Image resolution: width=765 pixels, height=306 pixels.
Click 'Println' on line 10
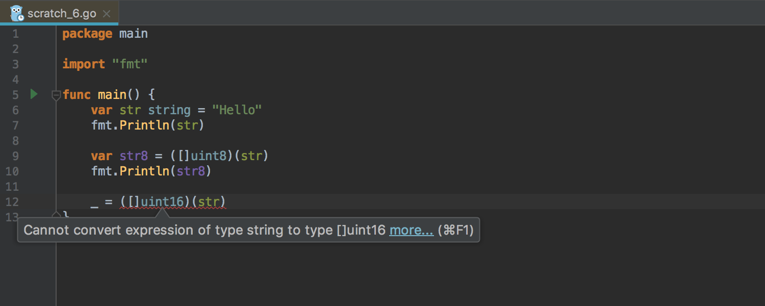144,171
